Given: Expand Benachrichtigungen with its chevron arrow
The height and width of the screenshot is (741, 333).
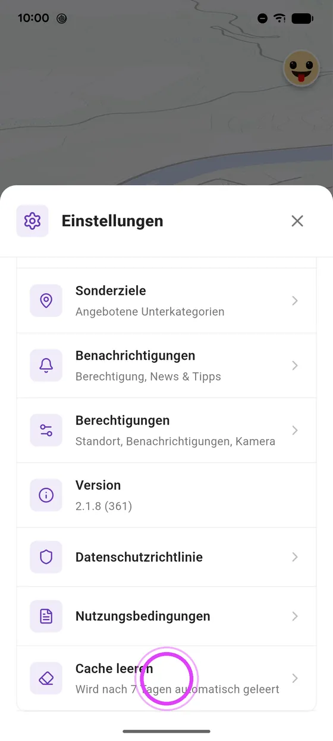Looking at the screenshot, I should tap(295, 366).
